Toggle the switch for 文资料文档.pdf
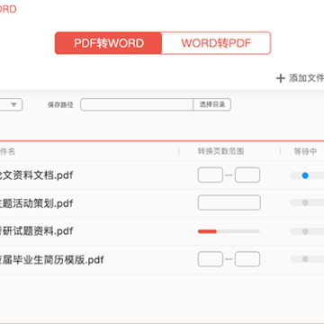This screenshot has height=324, width=324. click(307, 175)
